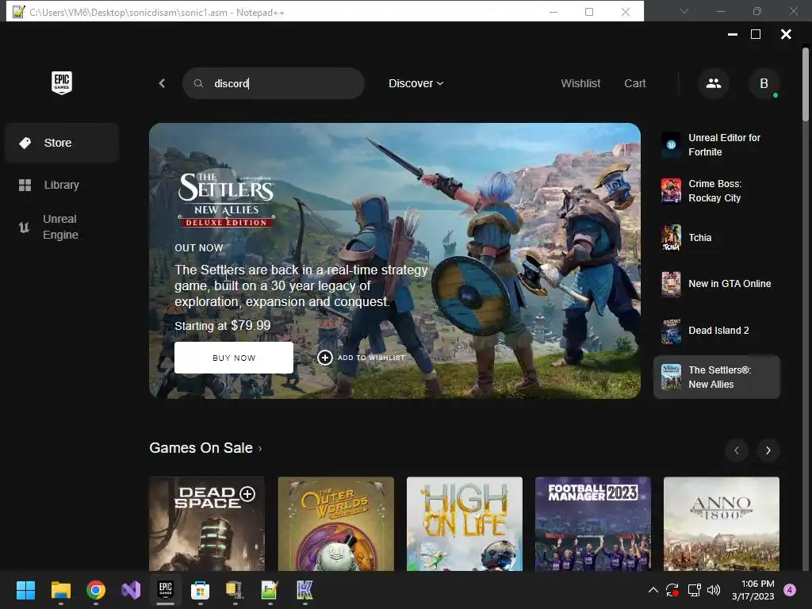Open Notepad++ from the taskbar
Viewport: 812px width, 609px height.
point(270,590)
